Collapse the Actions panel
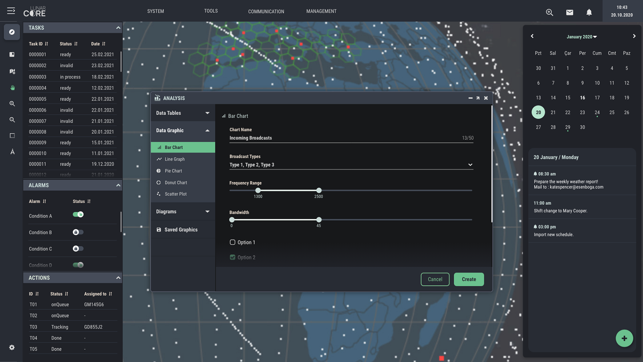The image size is (643, 362). point(118,278)
